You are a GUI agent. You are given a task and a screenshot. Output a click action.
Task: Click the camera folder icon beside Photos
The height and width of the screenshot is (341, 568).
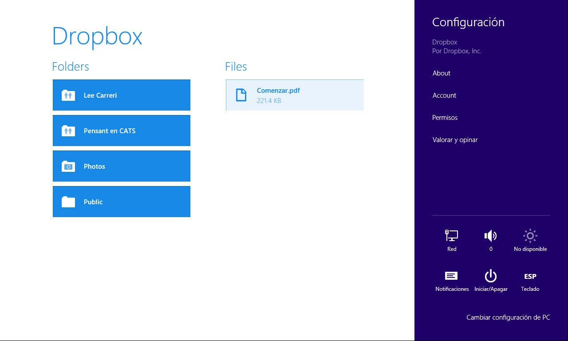point(68,167)
